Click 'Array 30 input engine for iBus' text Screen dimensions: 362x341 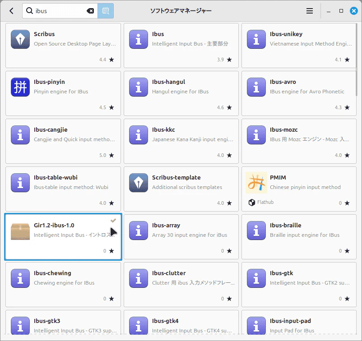coord(190,235)
